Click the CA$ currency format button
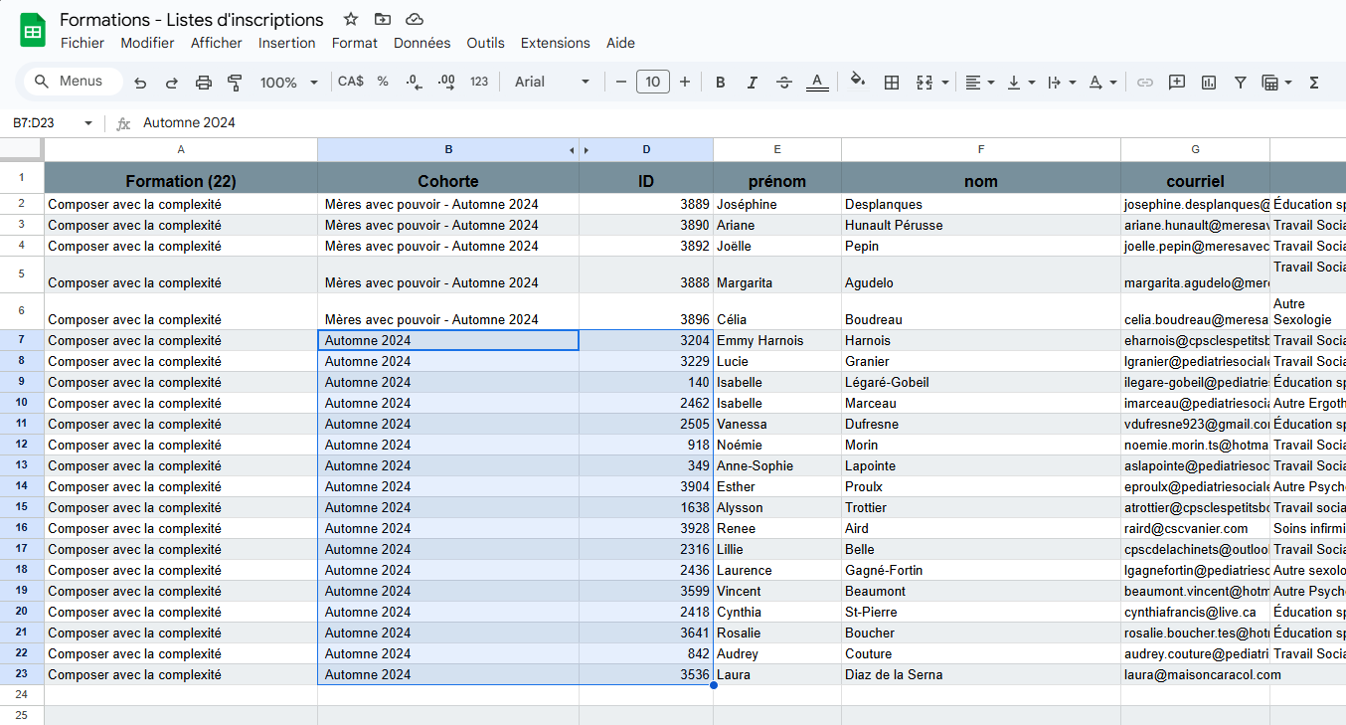This screenshot has width=1346, height=725. (x=350, y=82)
